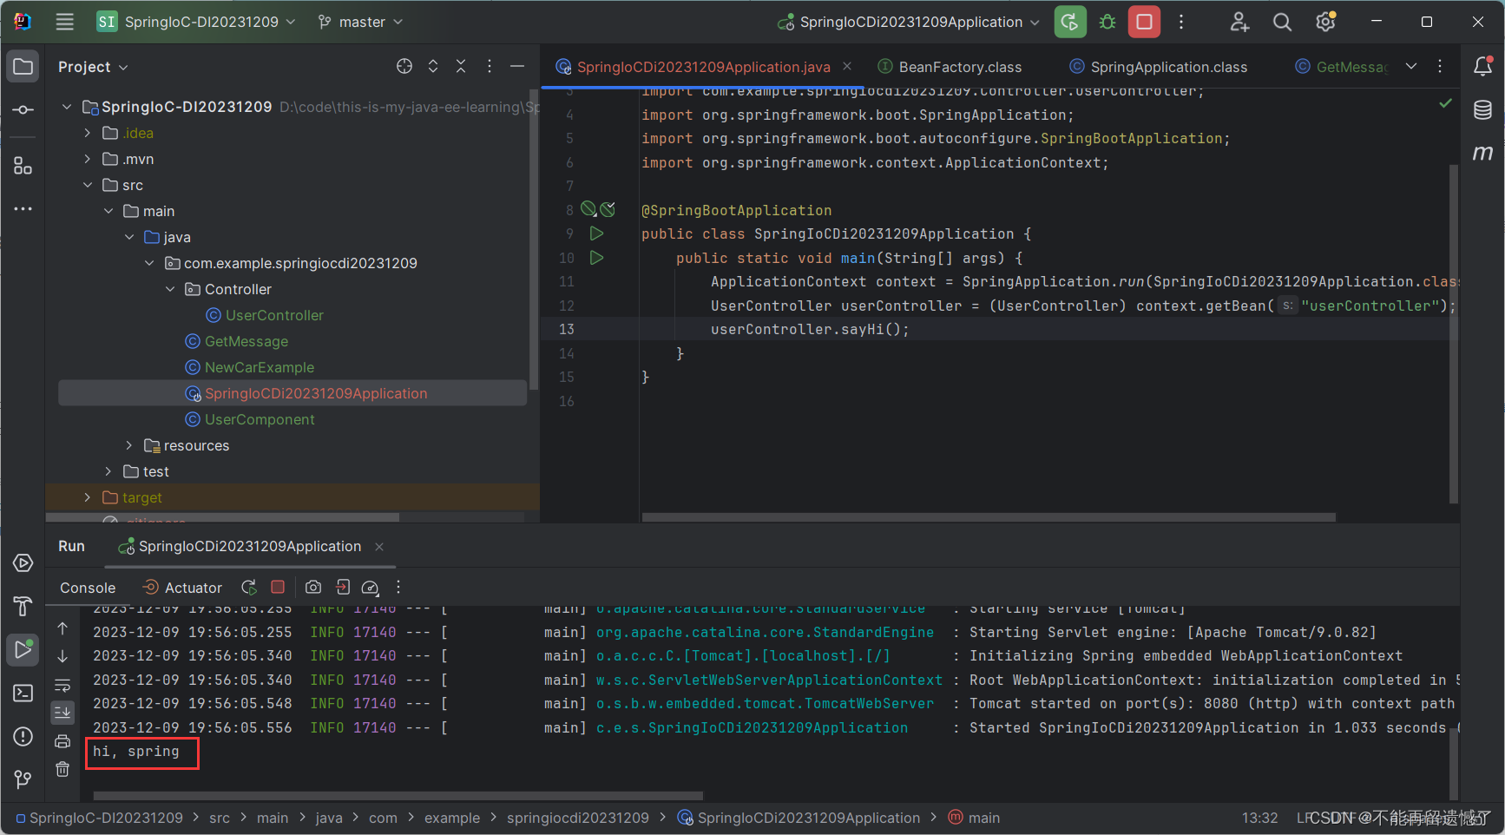The image size is (1505, 835).
Task: Stop process in the console toolbar
Action: pyautogui.click(x=278, y=588)
